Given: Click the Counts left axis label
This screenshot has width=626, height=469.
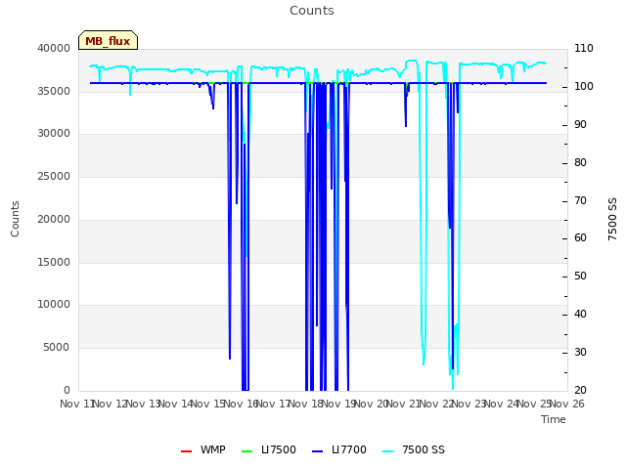Looking at the screenshot, I should click(15, 219).
